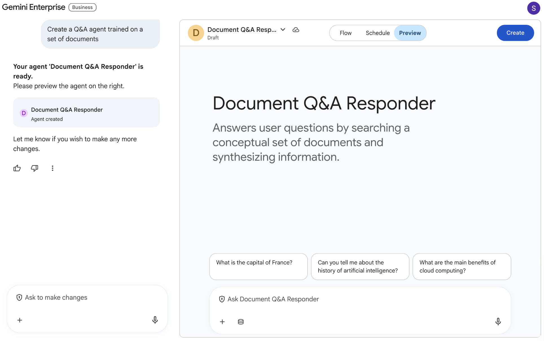The image size is (544, 341).
Task: Expand the agent name dropdown chevron
Action: pyautogui.click(x=283, y=30)
